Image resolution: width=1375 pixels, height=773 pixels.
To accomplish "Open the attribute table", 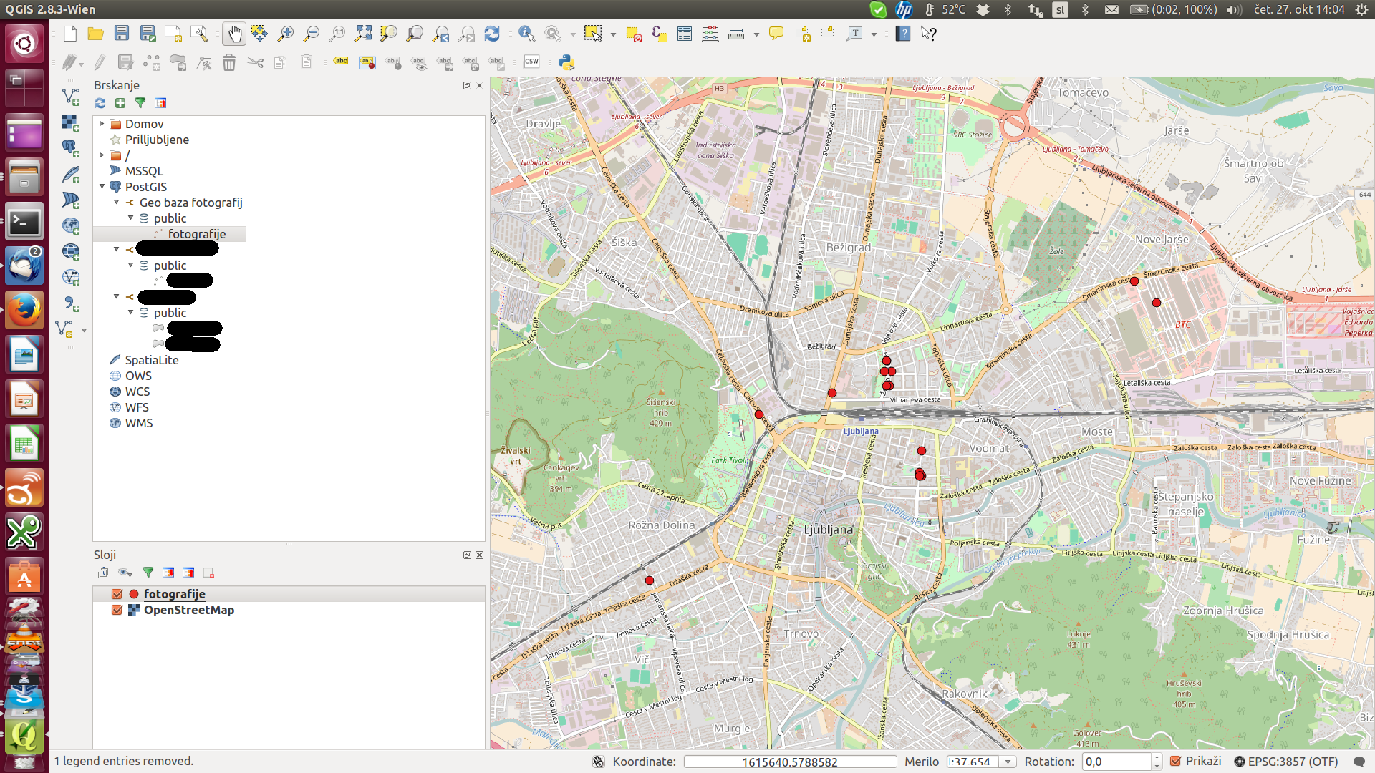I will [685, 34].
